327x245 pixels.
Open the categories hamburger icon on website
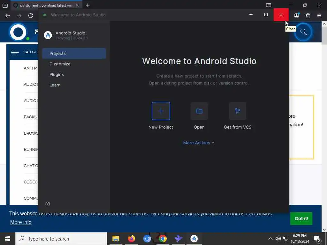[x=15, y=52]
